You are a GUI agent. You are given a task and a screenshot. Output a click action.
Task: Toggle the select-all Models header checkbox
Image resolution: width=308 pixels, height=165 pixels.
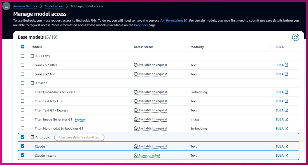click(x=23, y=47)
